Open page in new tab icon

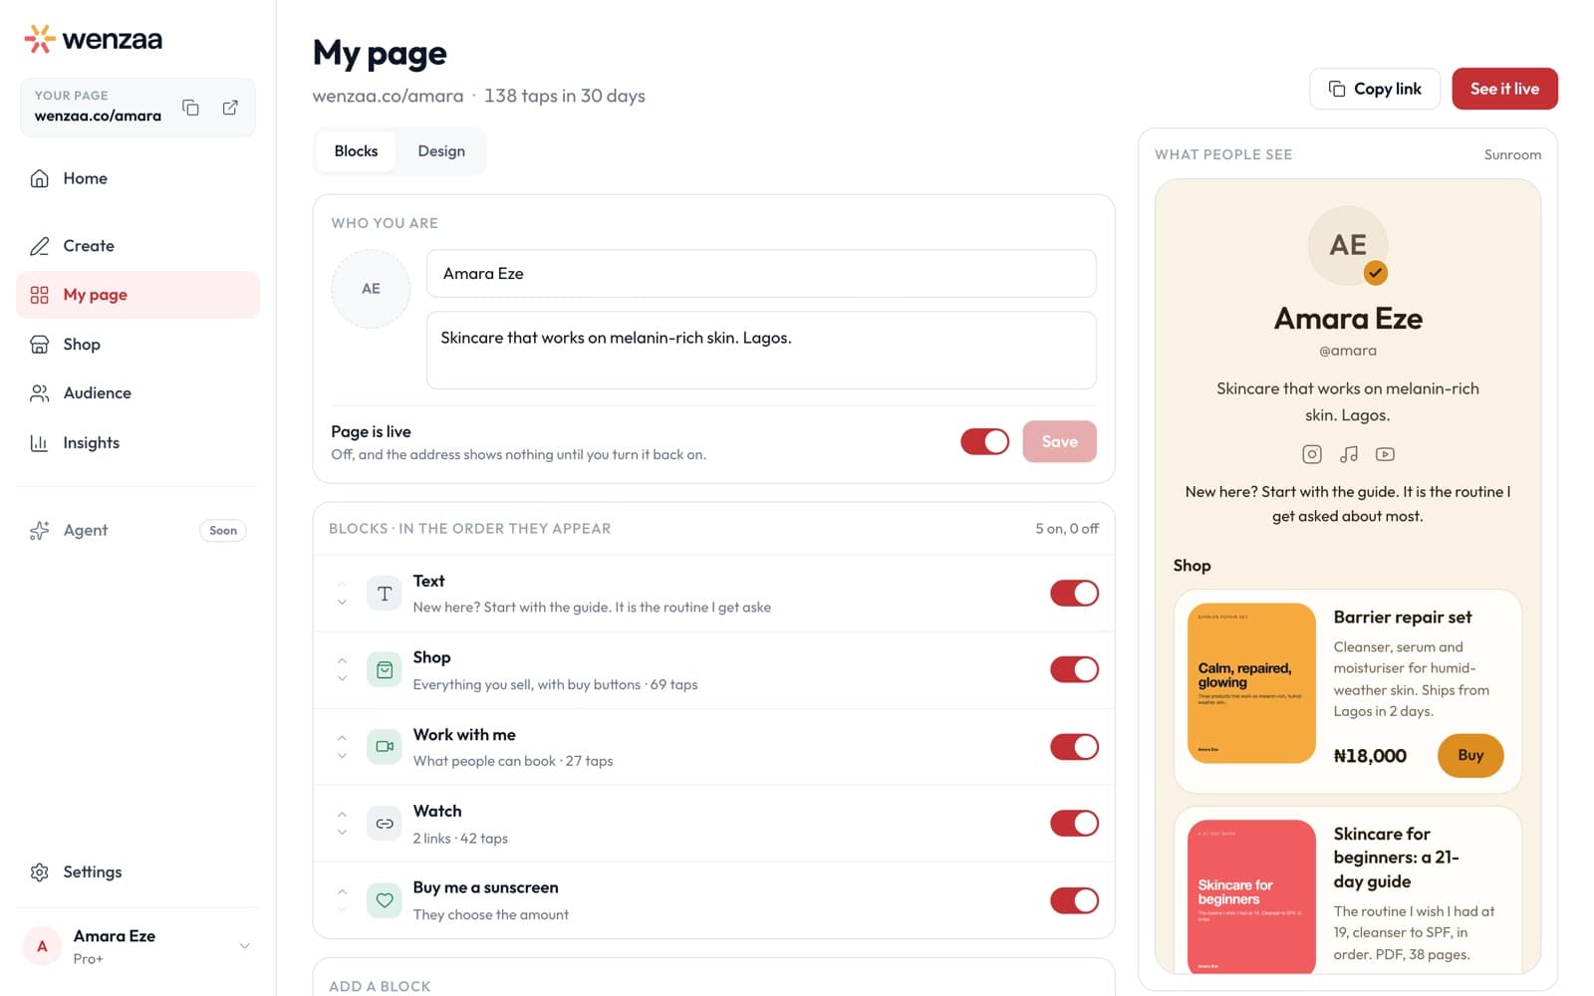[230, 108]
